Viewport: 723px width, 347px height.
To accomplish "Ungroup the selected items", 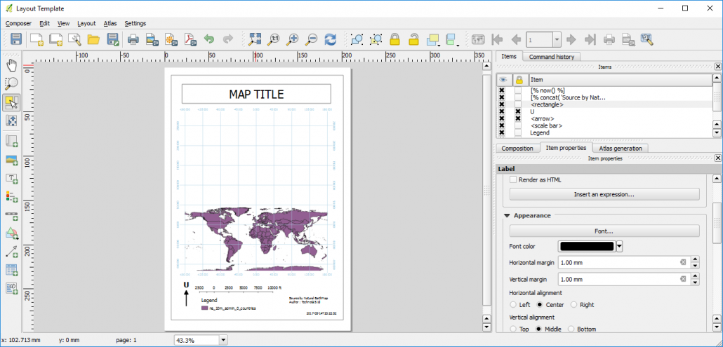I will pyautogui.click(x=376, y=39).
